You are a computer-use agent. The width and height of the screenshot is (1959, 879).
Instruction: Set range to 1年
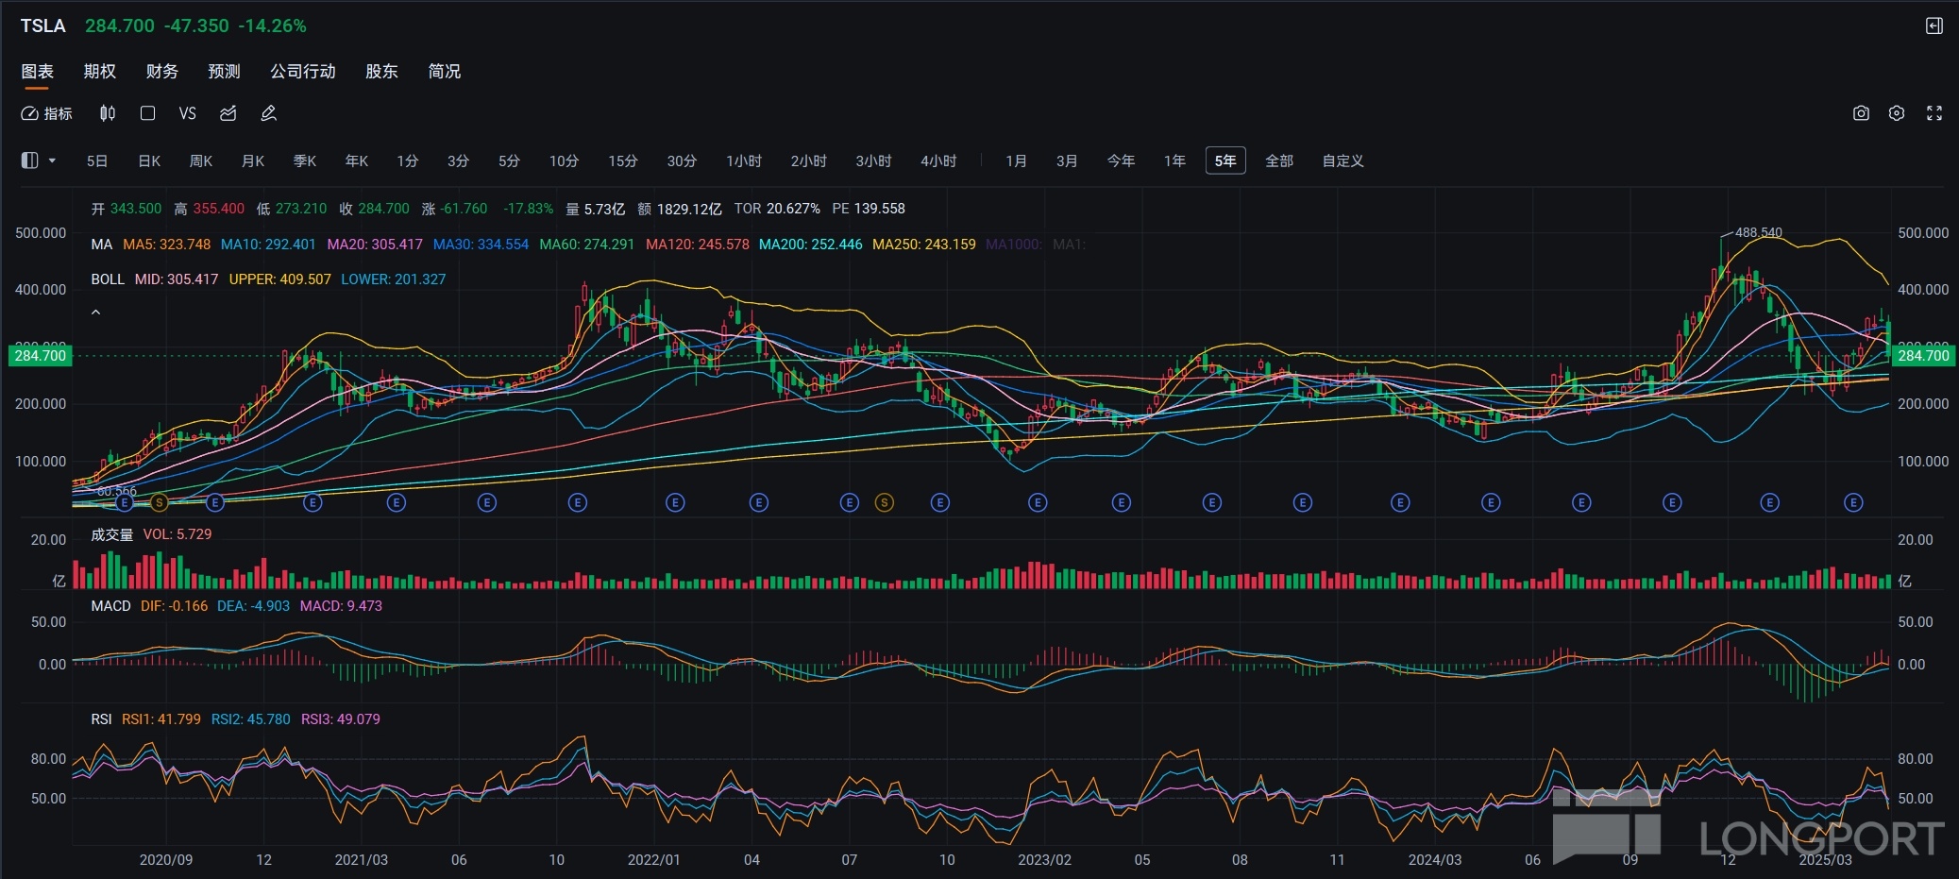tap(1175, 161)
